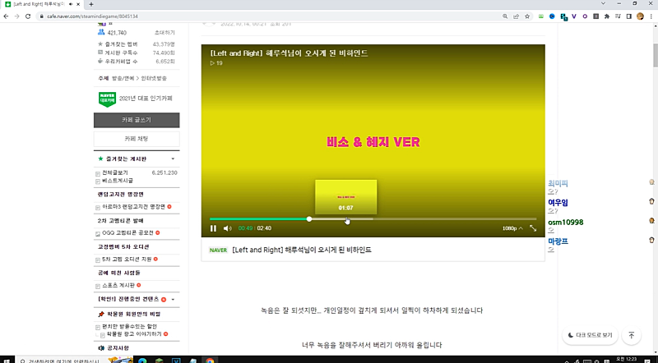Pause the video with the pause button
The image size is (658, 363).
[x=213, y=228]
